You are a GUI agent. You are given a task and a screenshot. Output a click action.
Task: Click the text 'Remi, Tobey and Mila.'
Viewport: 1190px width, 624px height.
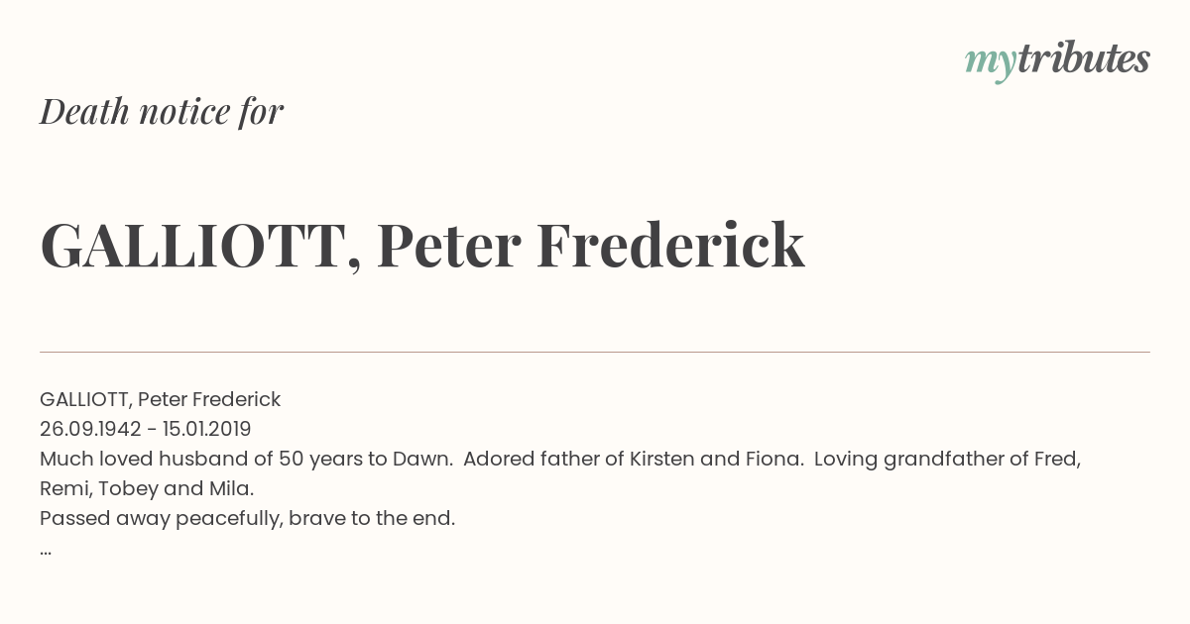(x=147, y=488)
